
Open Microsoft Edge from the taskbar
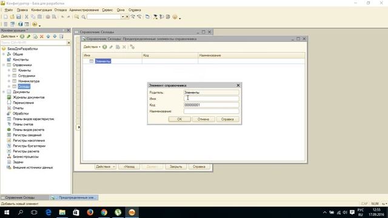[48, 213]
